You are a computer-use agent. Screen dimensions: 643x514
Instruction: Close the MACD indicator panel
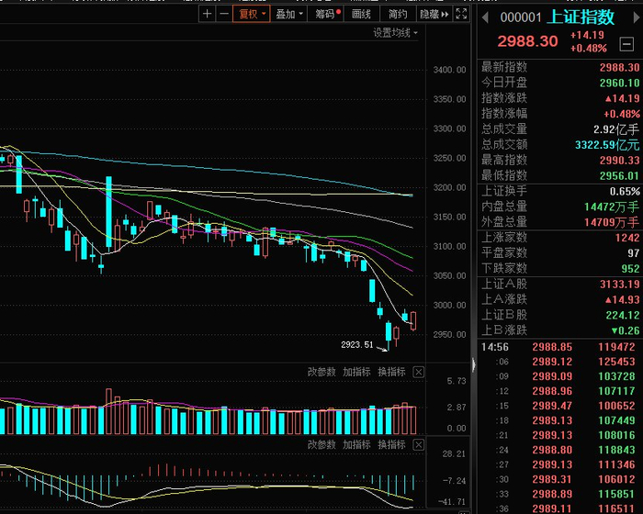tap(418, 445)
